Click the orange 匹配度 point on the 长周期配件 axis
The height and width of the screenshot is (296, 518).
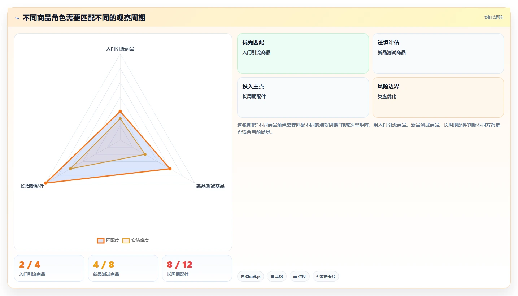pyautogui.click(x=45, y=183)
